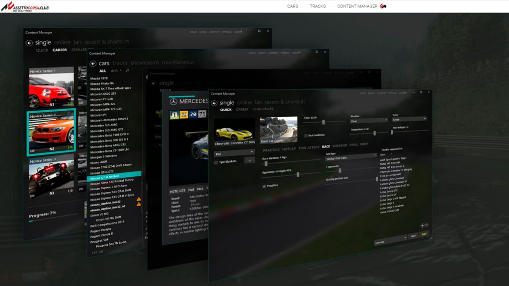Switch to HOTLAP mode tab
Image resolution: width=509 pixels, height=286 pixels.
tap(289, 149)
